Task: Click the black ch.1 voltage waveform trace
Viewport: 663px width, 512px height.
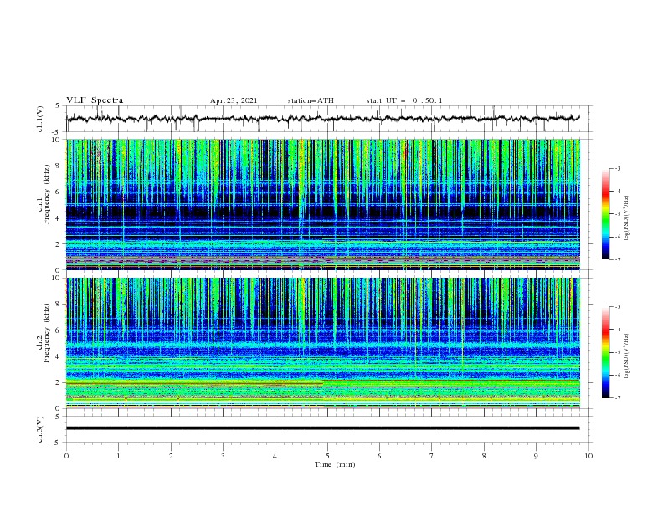Action: [x=322, y=119]
